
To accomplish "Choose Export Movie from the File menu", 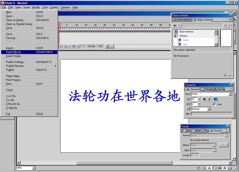I will pyautogui.click(x=14, y=52).
